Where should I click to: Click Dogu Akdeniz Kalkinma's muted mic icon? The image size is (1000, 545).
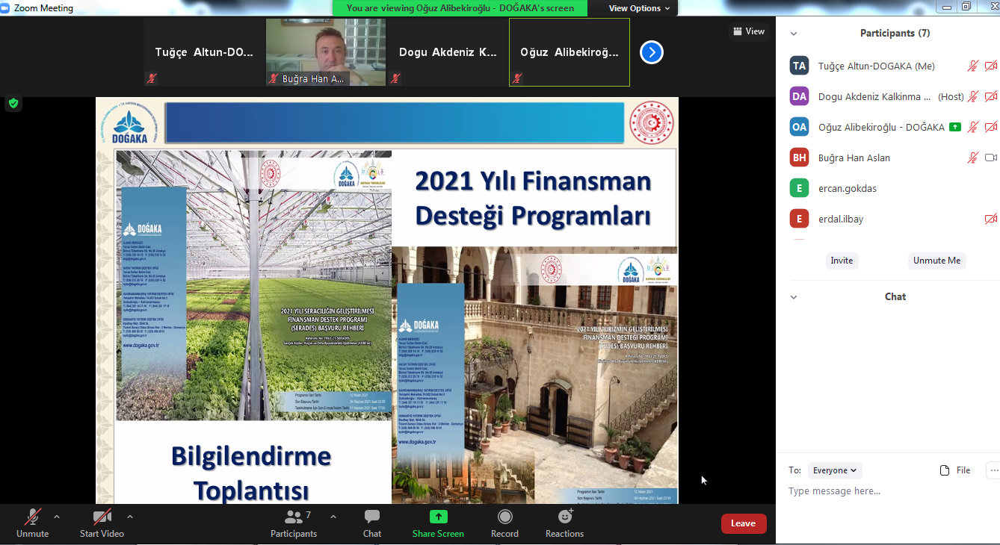tap(972, 96)
